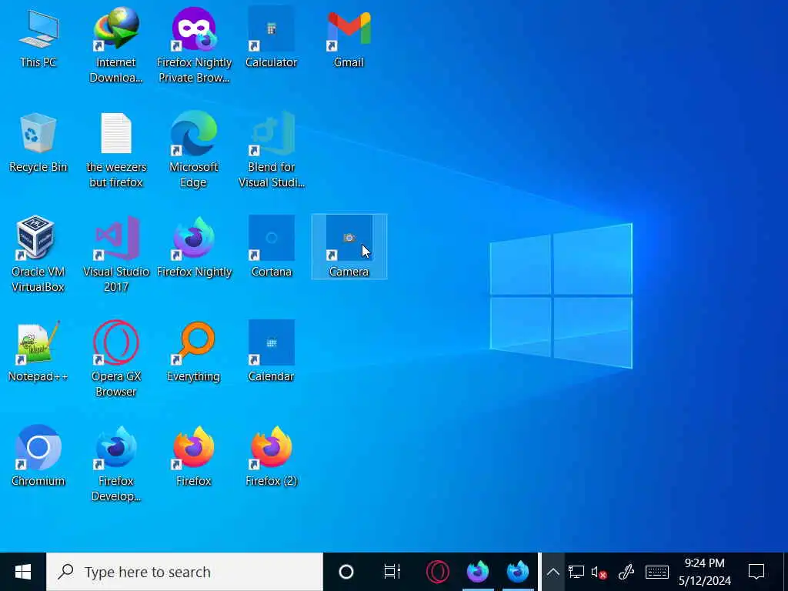788x591 pixels.
Task: Select Blend for Visual Studio shortcut
Action: pyautogui.click(x=272, y=150)
